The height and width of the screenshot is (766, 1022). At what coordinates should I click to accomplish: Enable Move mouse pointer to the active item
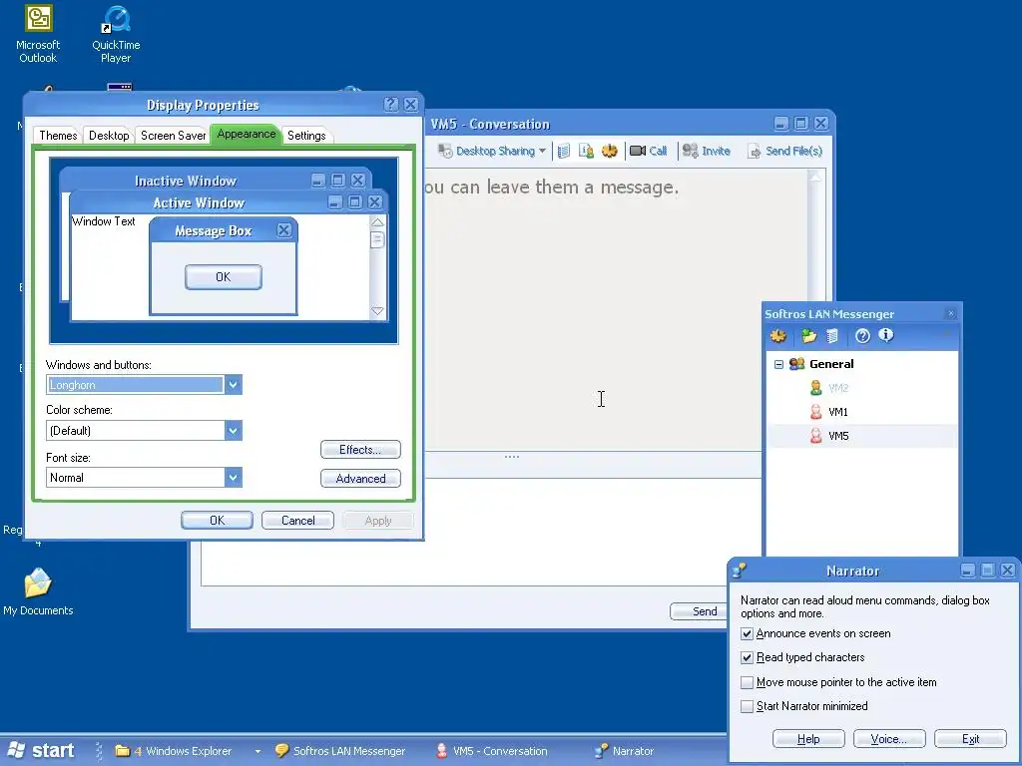747,682
